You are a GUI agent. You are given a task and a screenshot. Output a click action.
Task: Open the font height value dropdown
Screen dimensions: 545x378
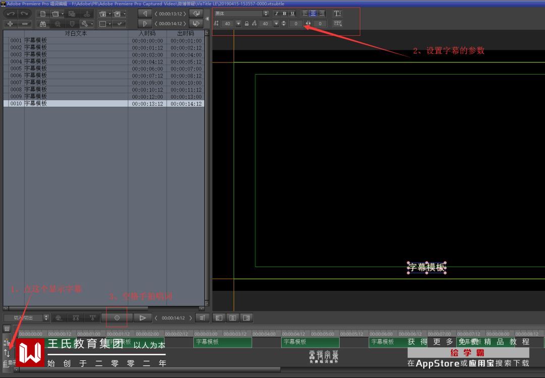click(238, 24)
